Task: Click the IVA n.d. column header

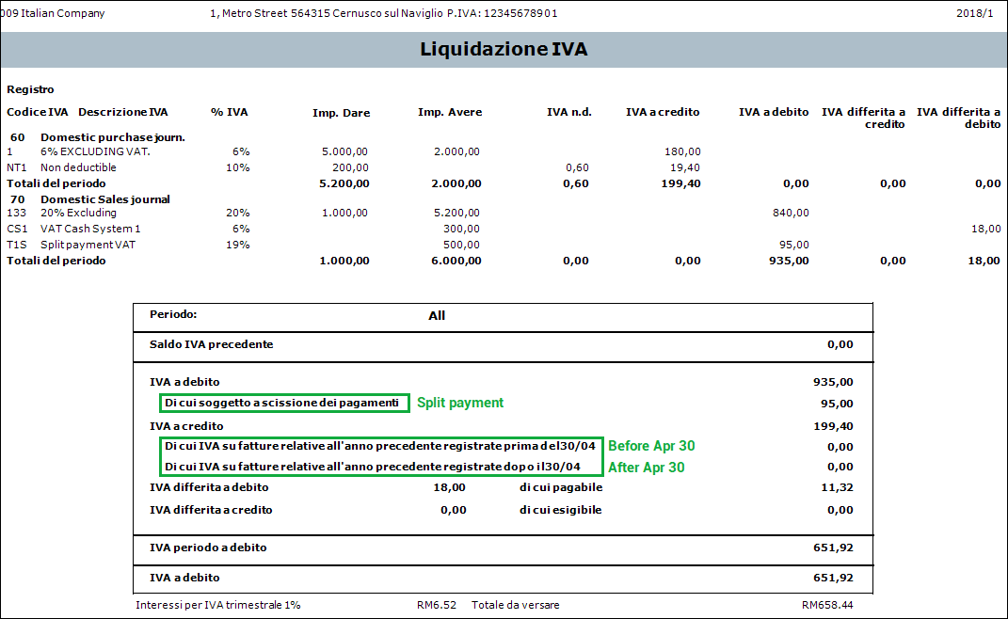Action: pos(568,112)
